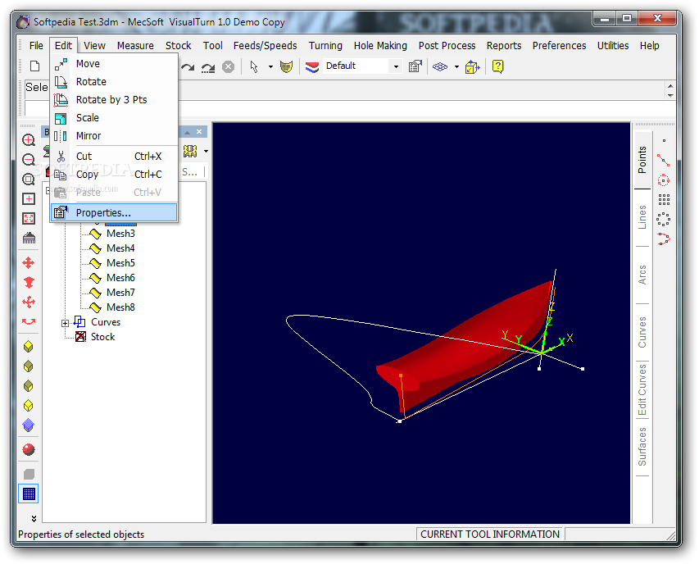Click the New file icon

click(x=34, y=66)
